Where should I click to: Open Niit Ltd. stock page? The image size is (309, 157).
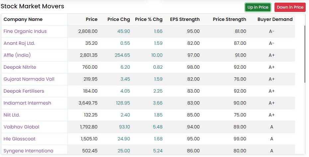(x=12, y=115)
